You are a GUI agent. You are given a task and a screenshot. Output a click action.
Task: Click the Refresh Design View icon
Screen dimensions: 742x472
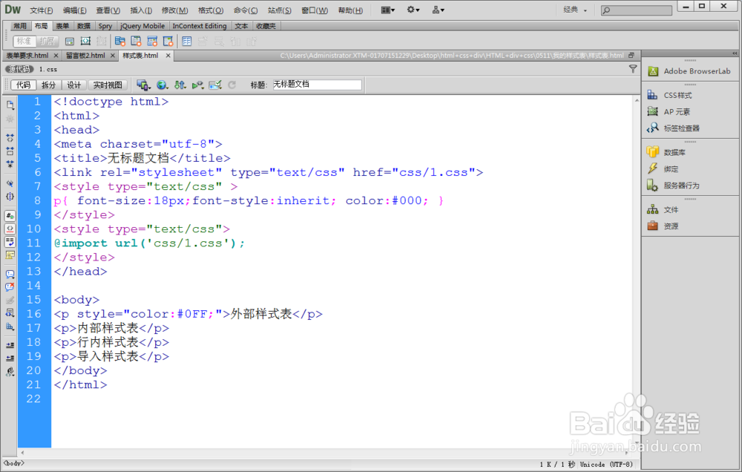(232, 85)
